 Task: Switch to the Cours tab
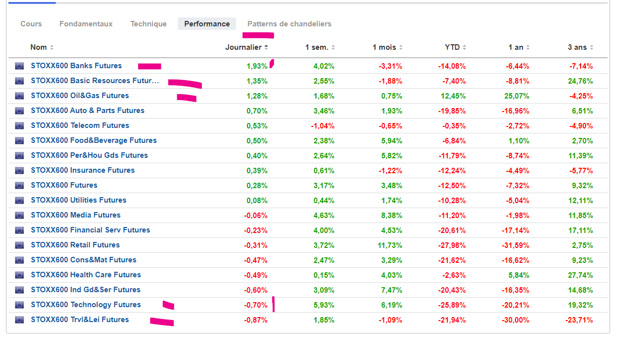click(31, 24)
